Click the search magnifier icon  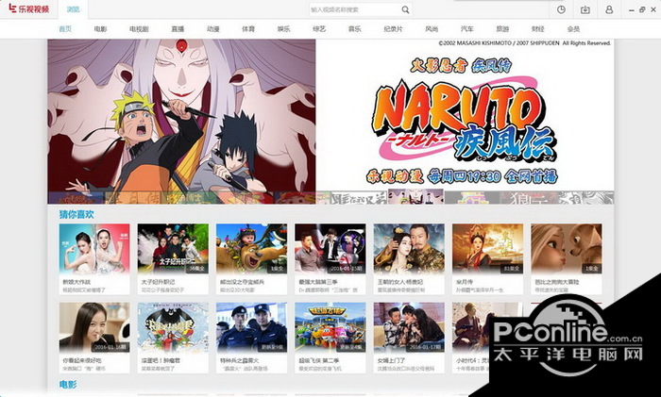pyautogui.click(x=405, y=9)
